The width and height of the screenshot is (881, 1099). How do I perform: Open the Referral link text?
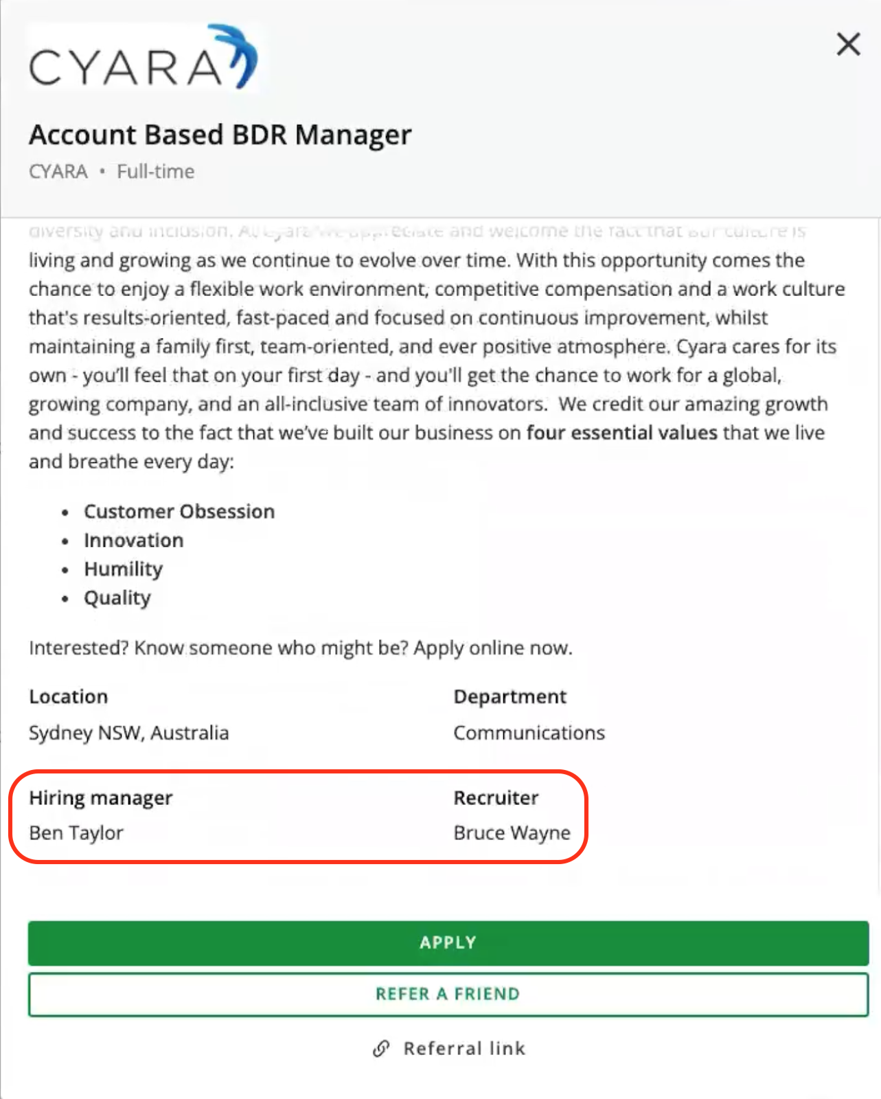click(464, 1048)
